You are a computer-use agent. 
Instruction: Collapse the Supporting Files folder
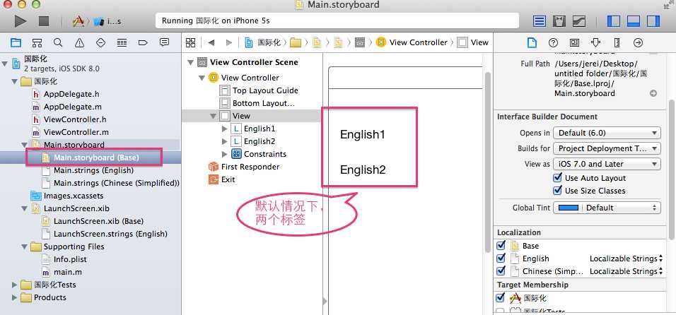25,246
